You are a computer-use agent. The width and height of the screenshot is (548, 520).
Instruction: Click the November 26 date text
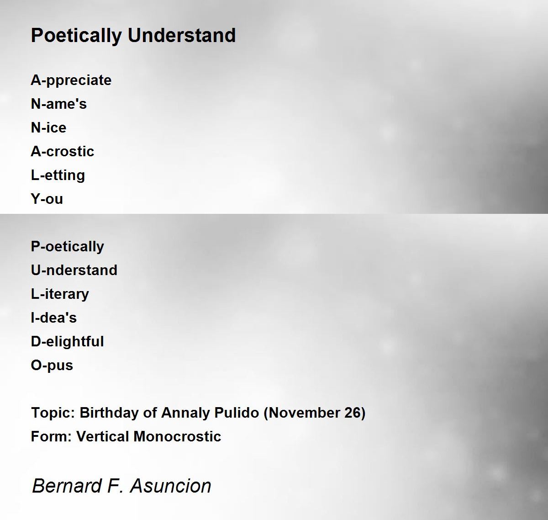315,413
